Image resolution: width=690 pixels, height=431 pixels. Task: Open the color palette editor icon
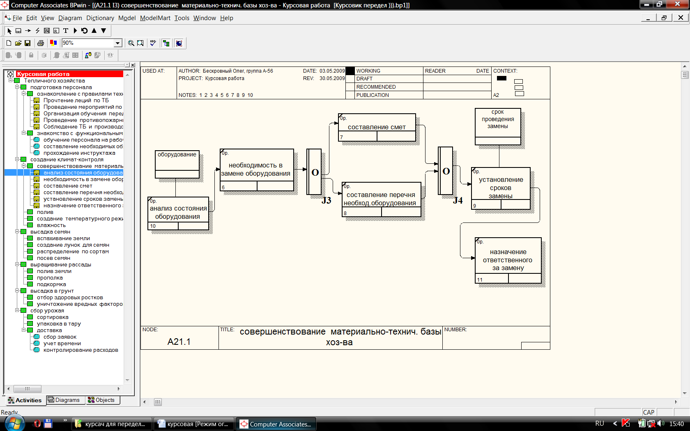coord(53,43)
